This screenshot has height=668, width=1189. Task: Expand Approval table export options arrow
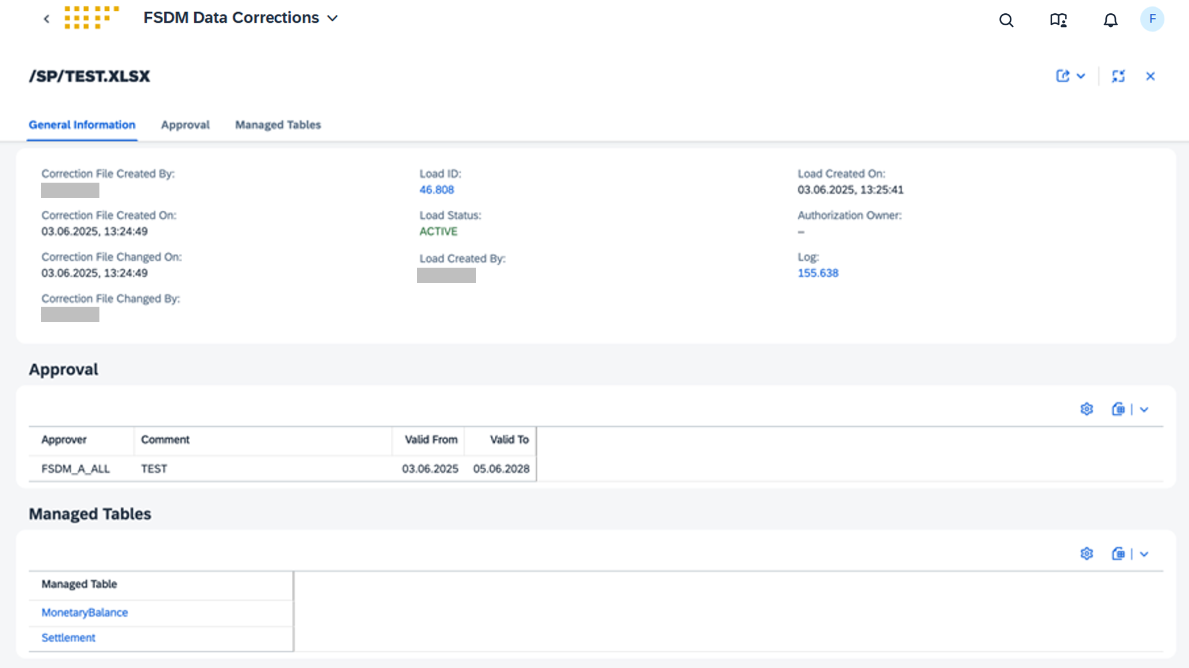(1144, 410)
